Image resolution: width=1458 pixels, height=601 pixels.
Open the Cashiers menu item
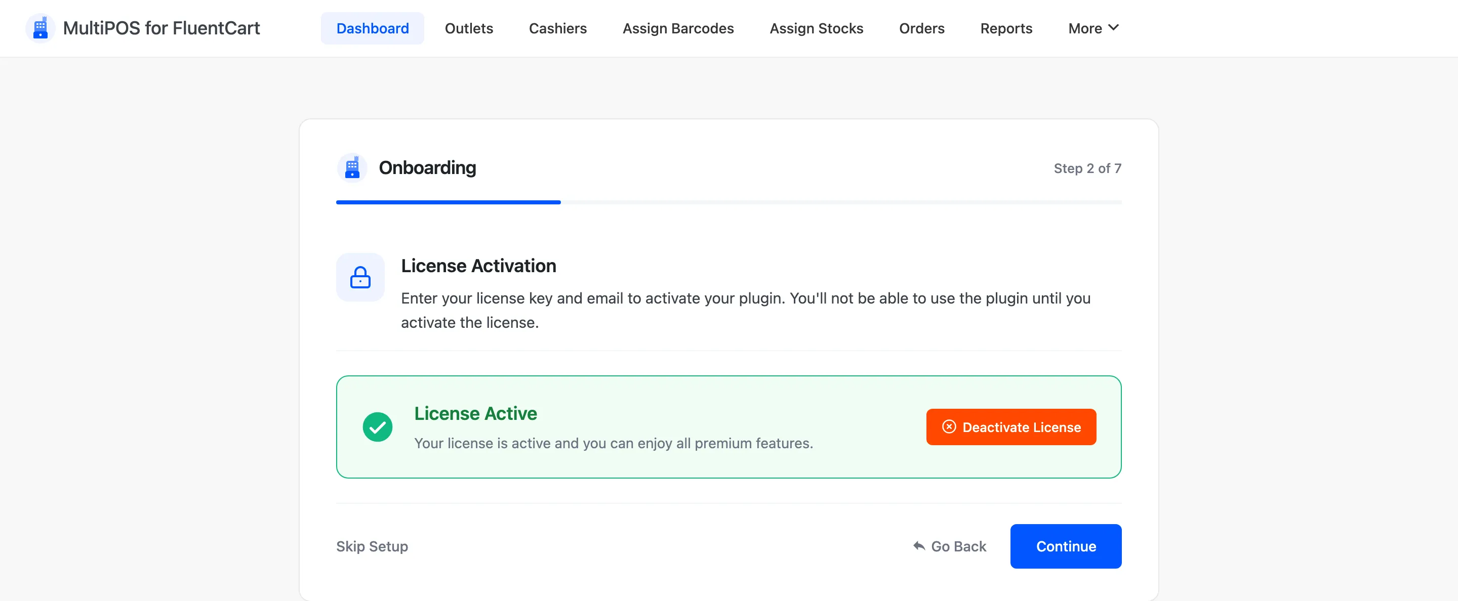point(557,28)
